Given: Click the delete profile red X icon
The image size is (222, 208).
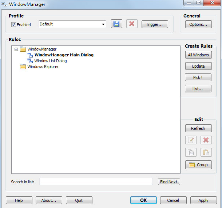Looking at the screenshot, I should (x=132, y=24).
